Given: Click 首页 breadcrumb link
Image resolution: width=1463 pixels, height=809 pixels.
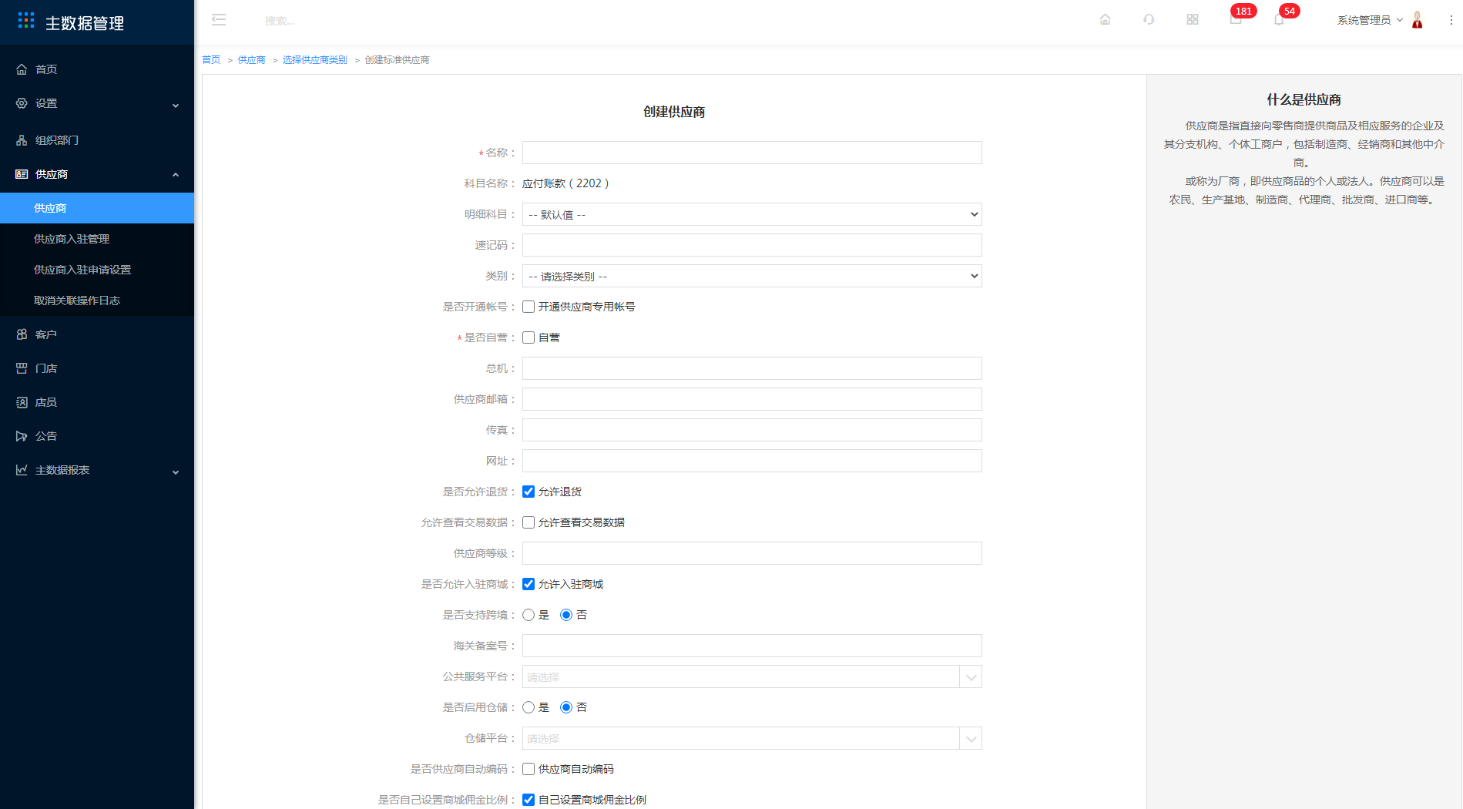Looking at the screenshot, I should coord(211,59).
